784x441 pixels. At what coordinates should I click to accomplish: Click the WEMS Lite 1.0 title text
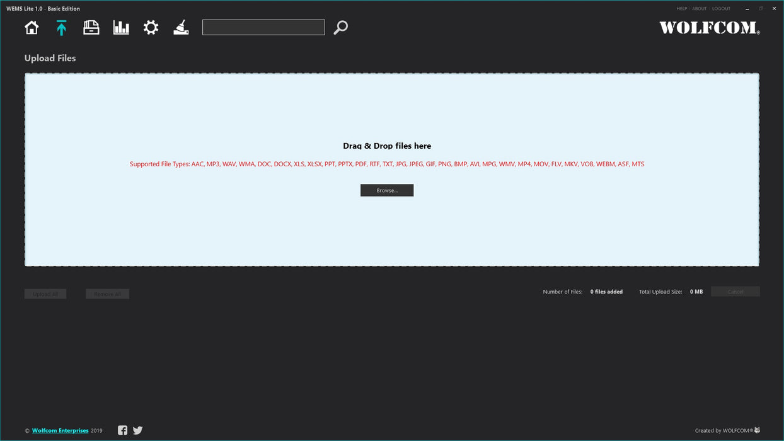(x=43, y=9)
